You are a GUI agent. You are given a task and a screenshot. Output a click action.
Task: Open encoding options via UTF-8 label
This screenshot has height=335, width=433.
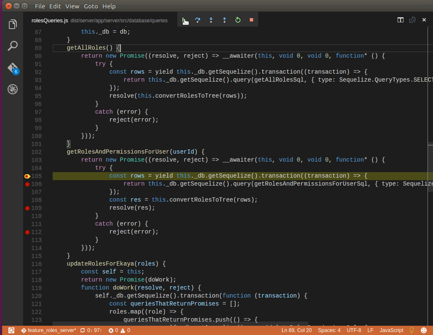tap(354, 330)
